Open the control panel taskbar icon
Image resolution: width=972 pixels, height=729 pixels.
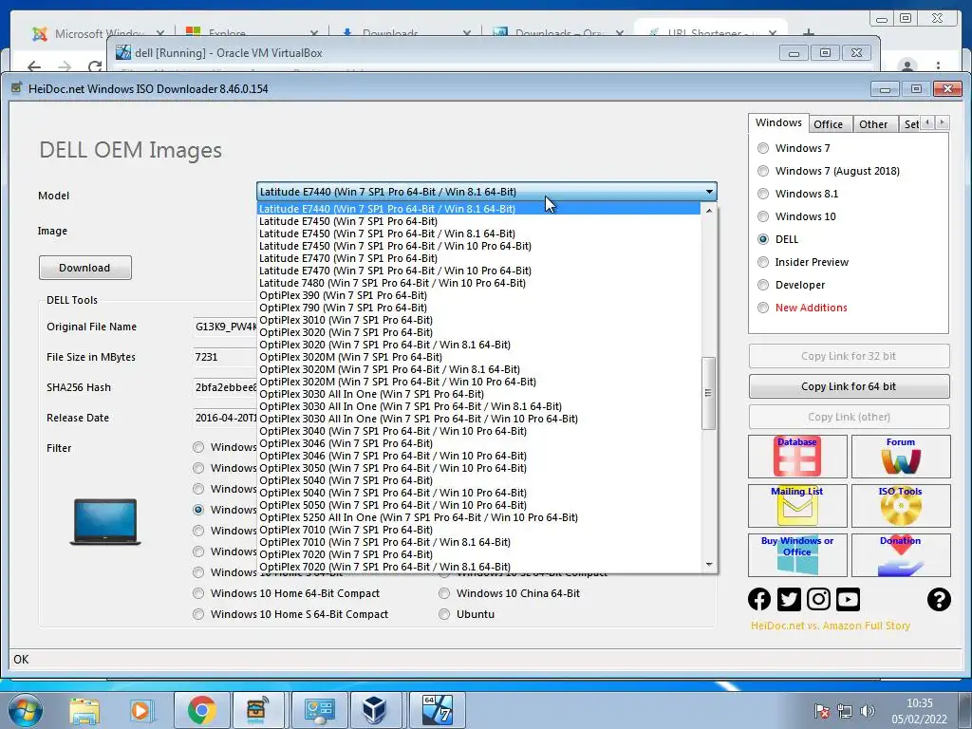tap(320, 710)
